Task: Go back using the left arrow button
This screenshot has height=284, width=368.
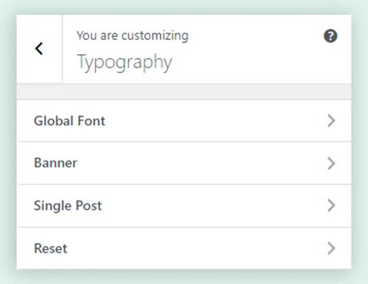Action: click(39, 49)
